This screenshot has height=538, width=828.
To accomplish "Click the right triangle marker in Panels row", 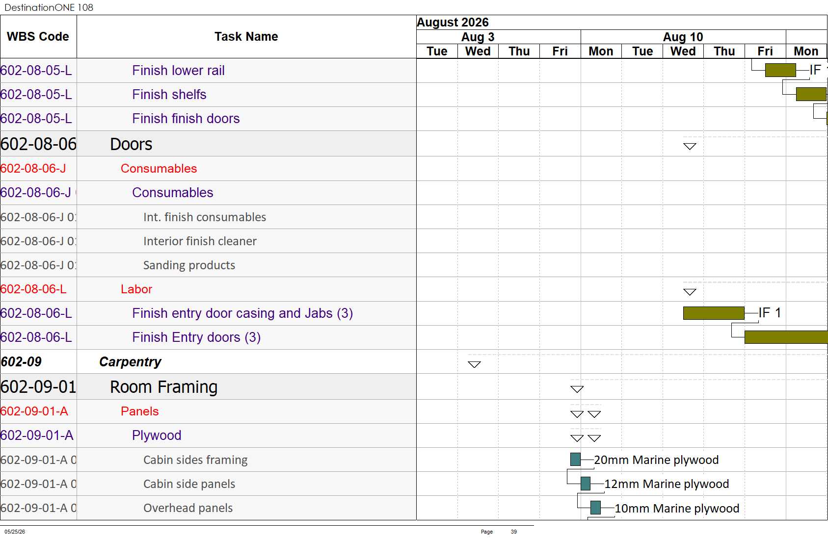I will click(594, 414).
